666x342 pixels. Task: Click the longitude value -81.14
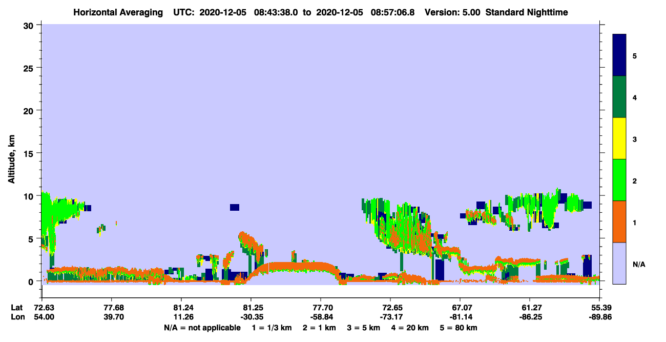(x=460, y=317)
